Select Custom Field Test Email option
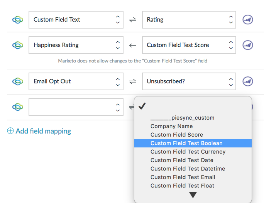The width and height of the screenshot is (264, 203). pos(183,177)
